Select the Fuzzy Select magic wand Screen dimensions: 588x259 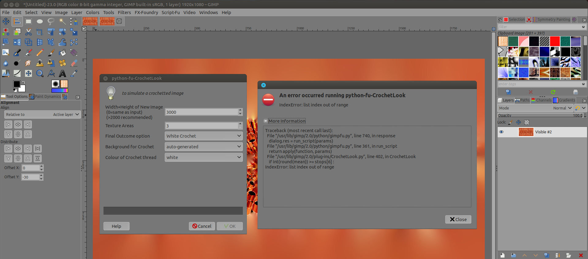coord(62,21)
